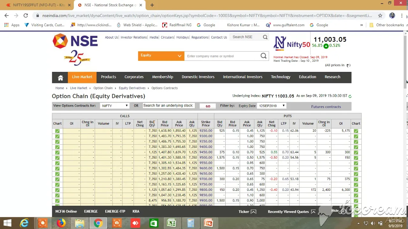The image size is (408, 229).
Task: Reload the page with the refresh button
Action: click(x=26, y=15)
